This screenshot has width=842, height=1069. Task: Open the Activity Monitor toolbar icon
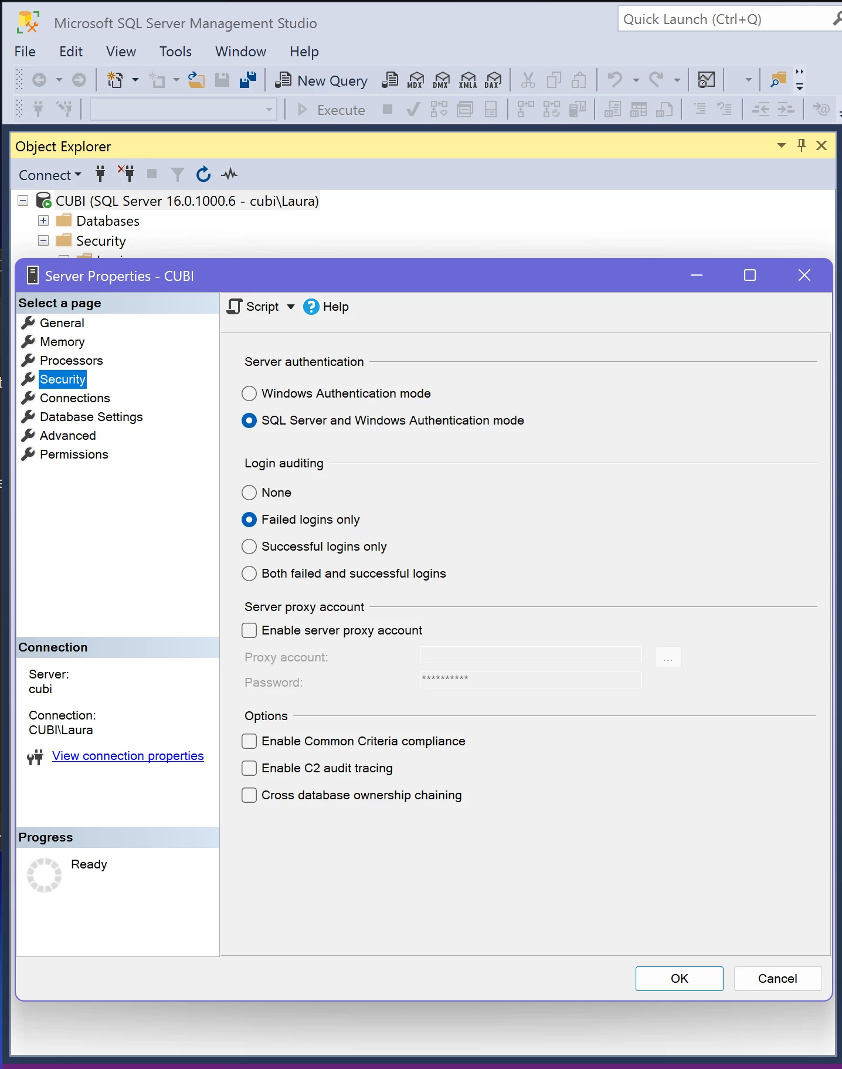point(707,80)
